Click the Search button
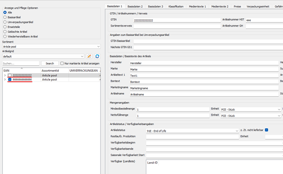Image resolution: width=283 pixels, height=174 pixels. tap(50, 63)
